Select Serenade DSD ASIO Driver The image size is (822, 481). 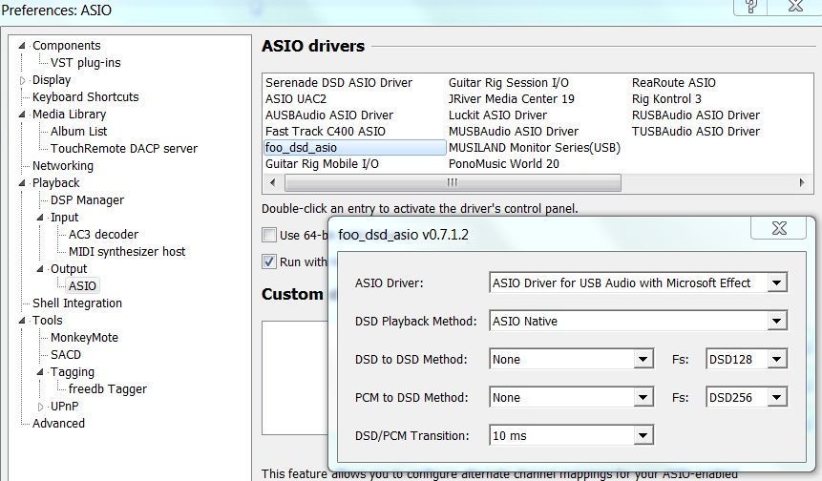[339, 83]
